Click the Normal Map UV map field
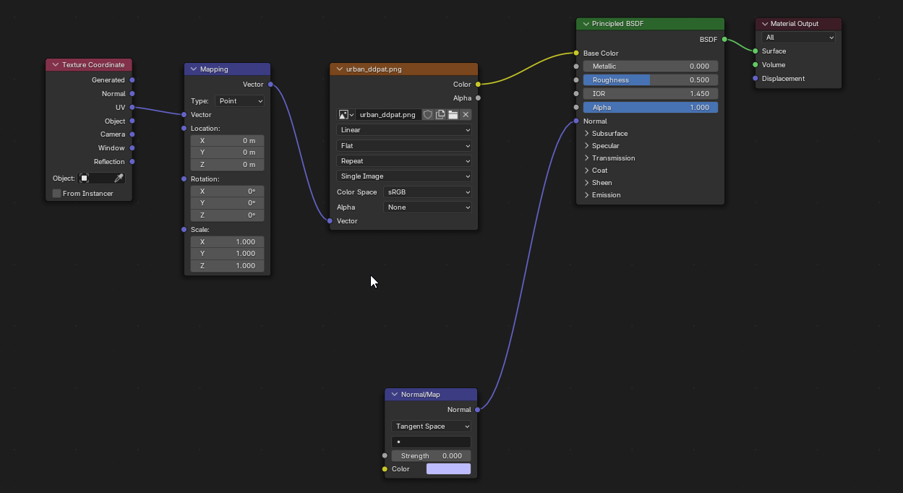The image size is (903, 493). (x=431, y=442)
